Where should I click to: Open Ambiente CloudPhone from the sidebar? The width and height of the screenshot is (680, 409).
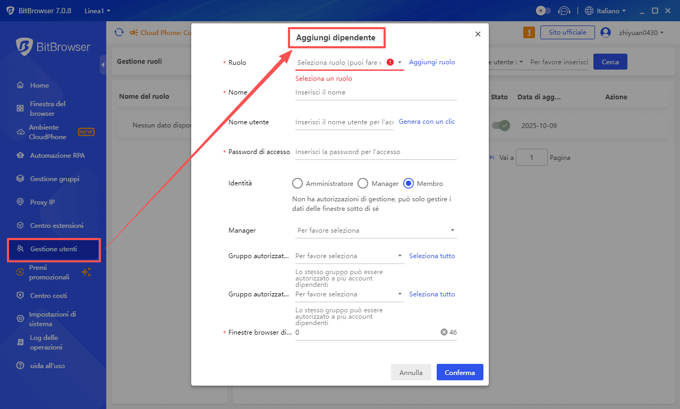click(48, 132)
